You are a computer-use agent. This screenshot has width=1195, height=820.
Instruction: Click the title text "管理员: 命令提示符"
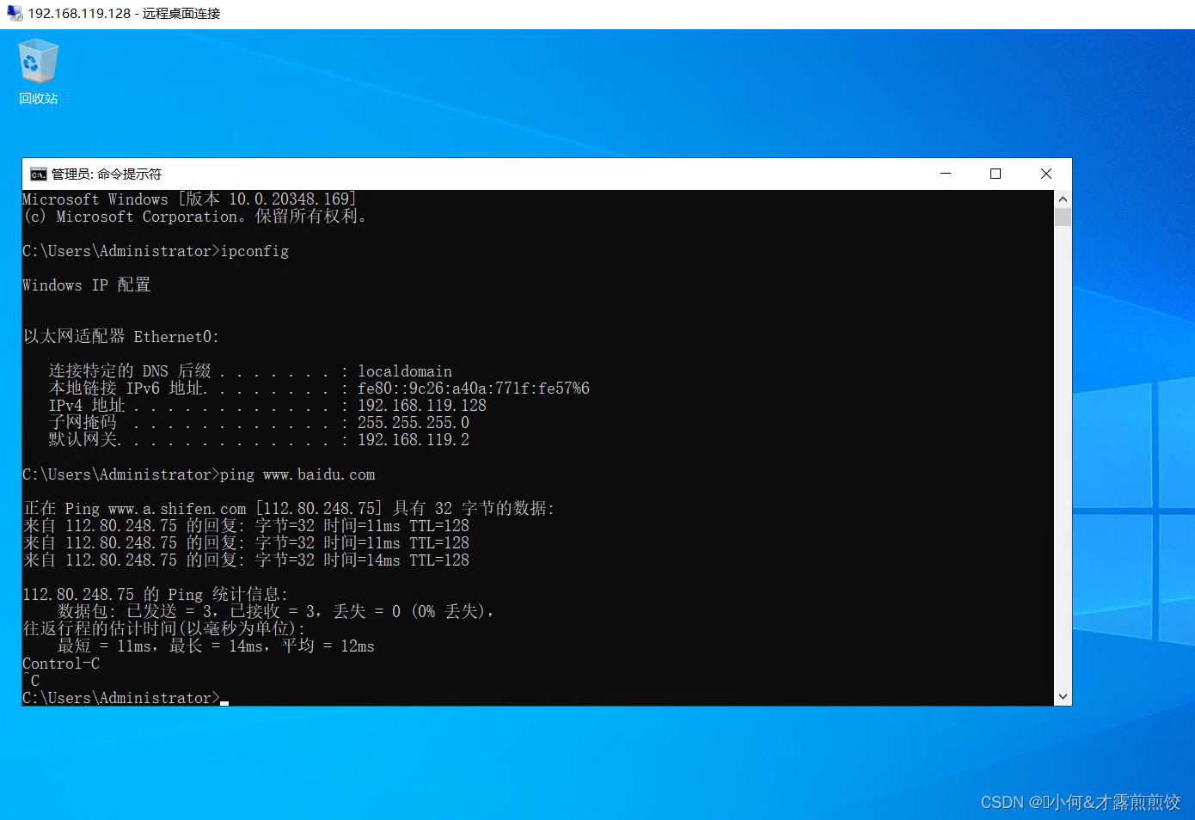tap(107, 174)
